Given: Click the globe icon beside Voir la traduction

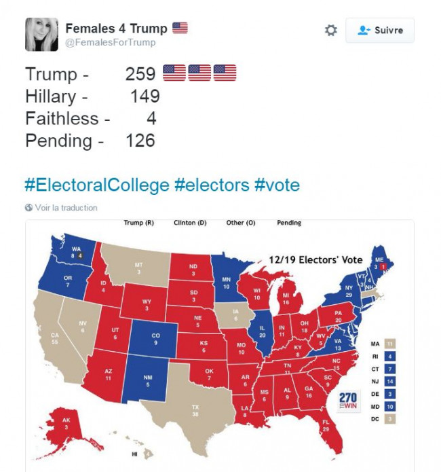Looking at the screenshot, I should (28, 208).
